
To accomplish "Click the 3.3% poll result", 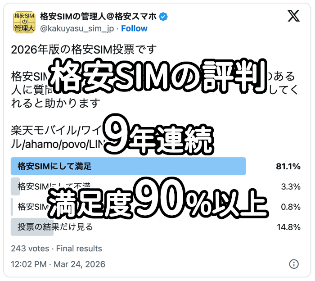I will click(x=290, y=186).
